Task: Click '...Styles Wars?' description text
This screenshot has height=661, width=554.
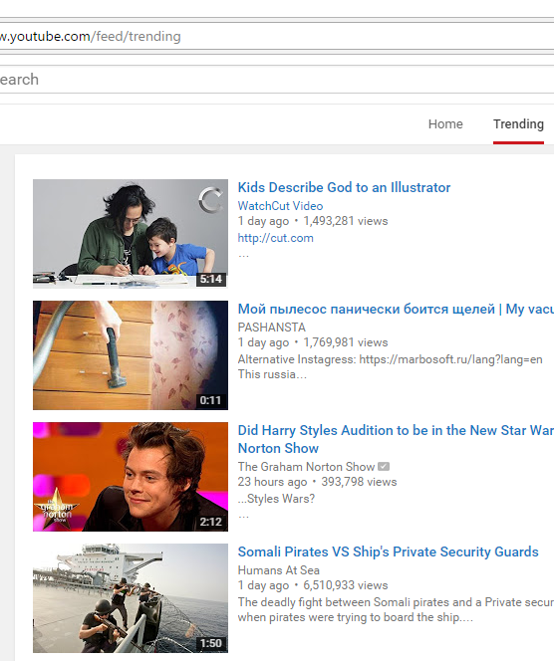Action: tap(276, 499)
